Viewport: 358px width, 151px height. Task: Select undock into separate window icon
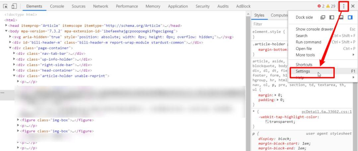coord(323,17)
